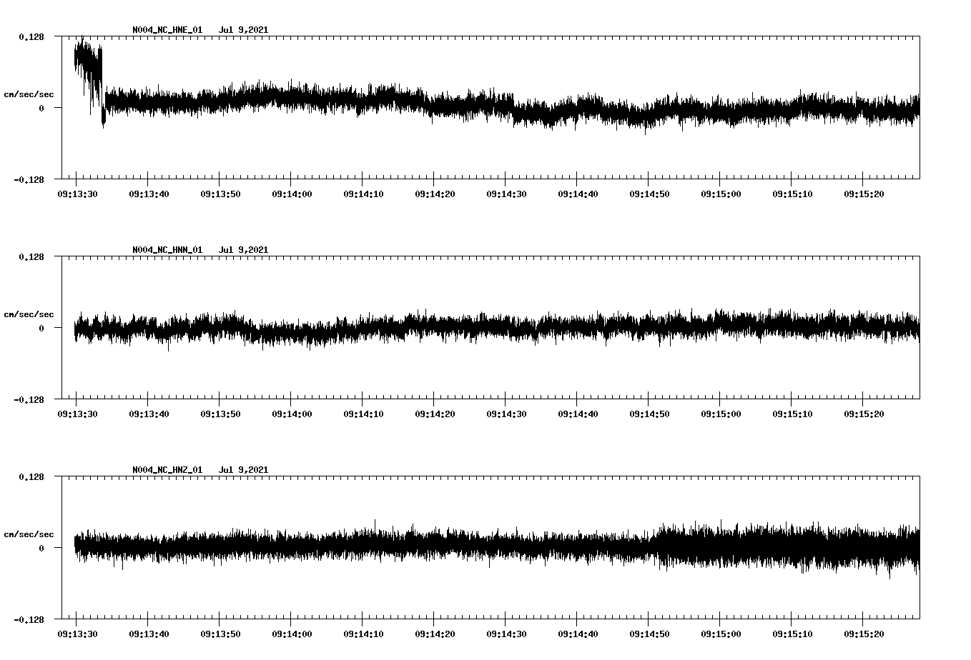The height and width of the screenshot is (660, 971).
Task: Click the 09:13:50 time label under the HNN plot
Action: (220, 414)
